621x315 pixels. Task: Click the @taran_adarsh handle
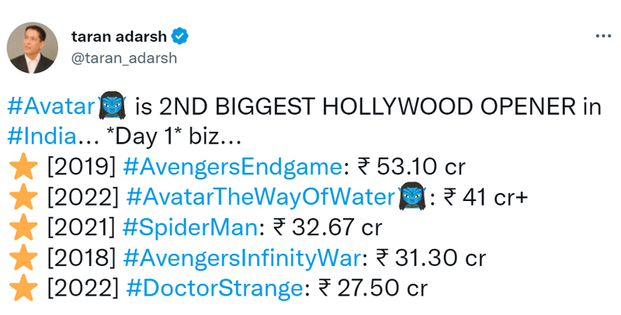[124, 57]
